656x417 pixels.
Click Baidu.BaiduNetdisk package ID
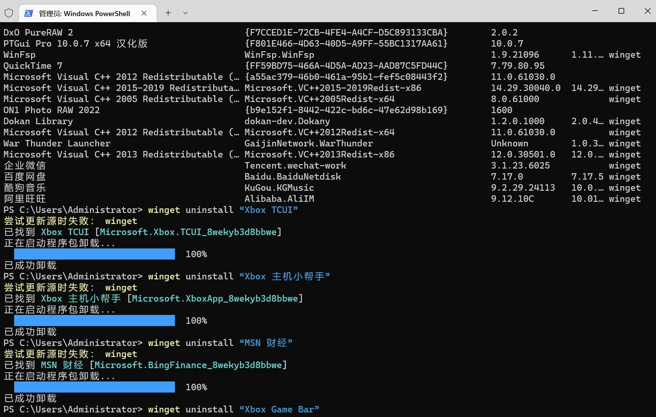(x=293, y=177)
